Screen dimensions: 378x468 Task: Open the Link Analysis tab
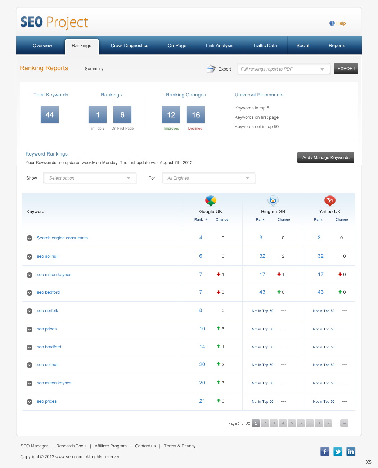pyautogui.click(x=219, y=46)
